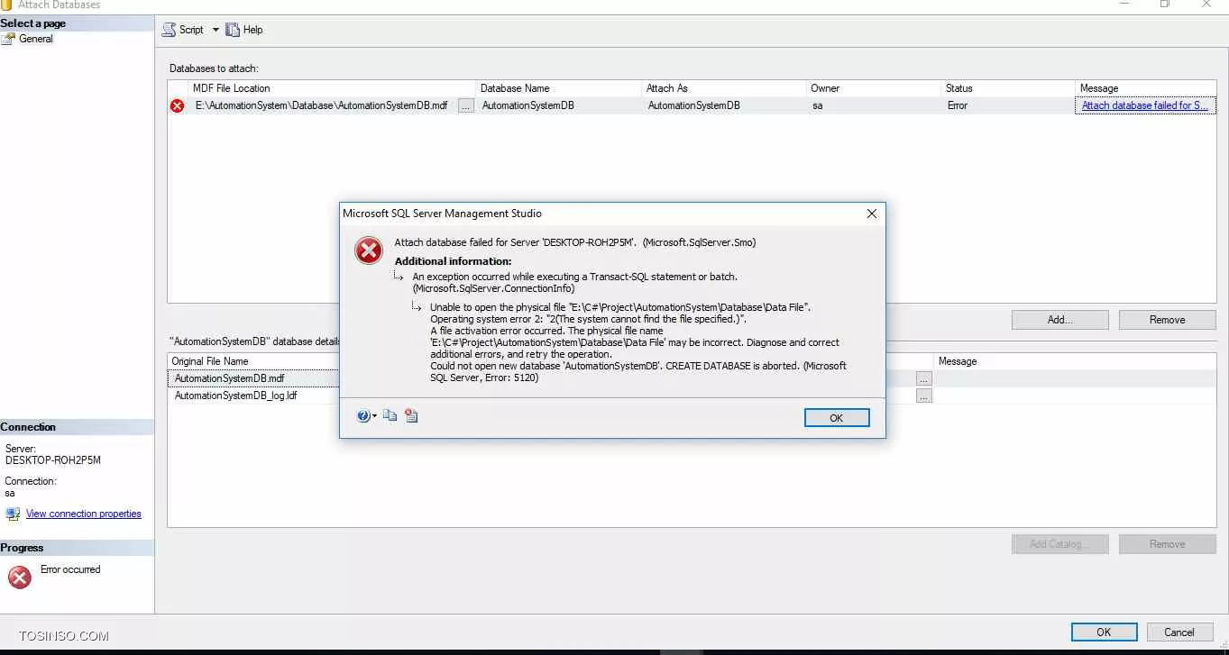Screen dimensions: 1229x655
Task: Click the Add... button
Action: click(1059, 320)
